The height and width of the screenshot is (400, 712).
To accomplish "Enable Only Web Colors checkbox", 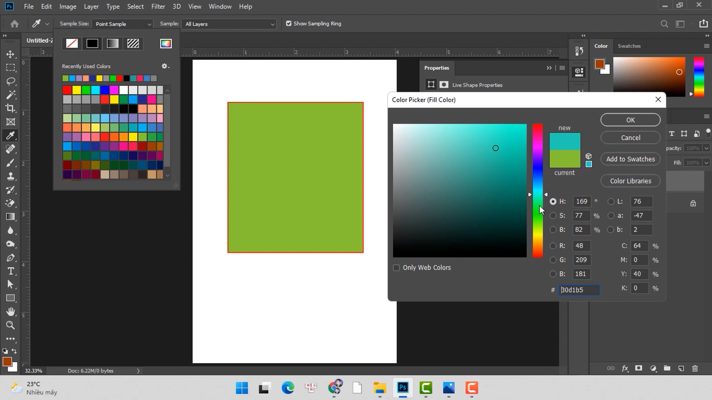I will tap(396, 267).
